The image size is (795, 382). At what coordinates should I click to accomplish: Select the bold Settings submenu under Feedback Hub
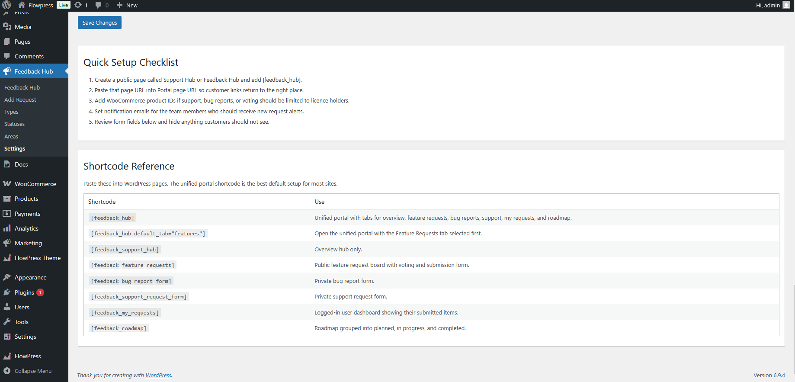[x=15, y=148]
